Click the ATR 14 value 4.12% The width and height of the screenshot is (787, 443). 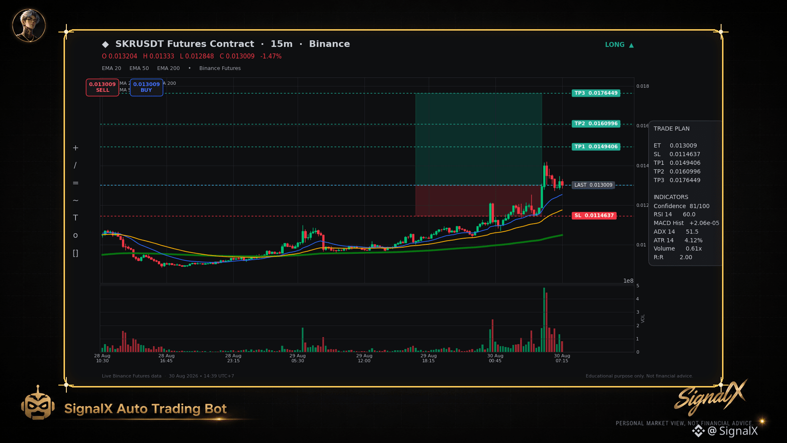tap(693, 241)
